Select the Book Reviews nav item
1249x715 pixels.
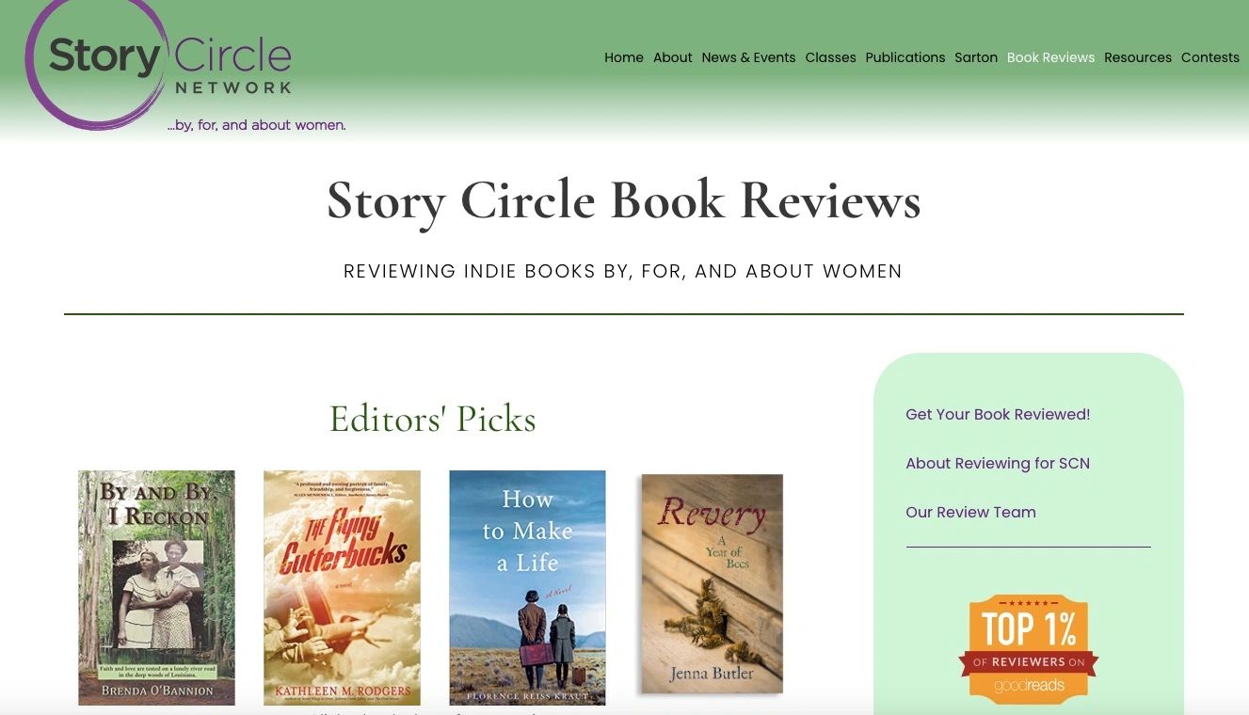(x=1050, y=57)
